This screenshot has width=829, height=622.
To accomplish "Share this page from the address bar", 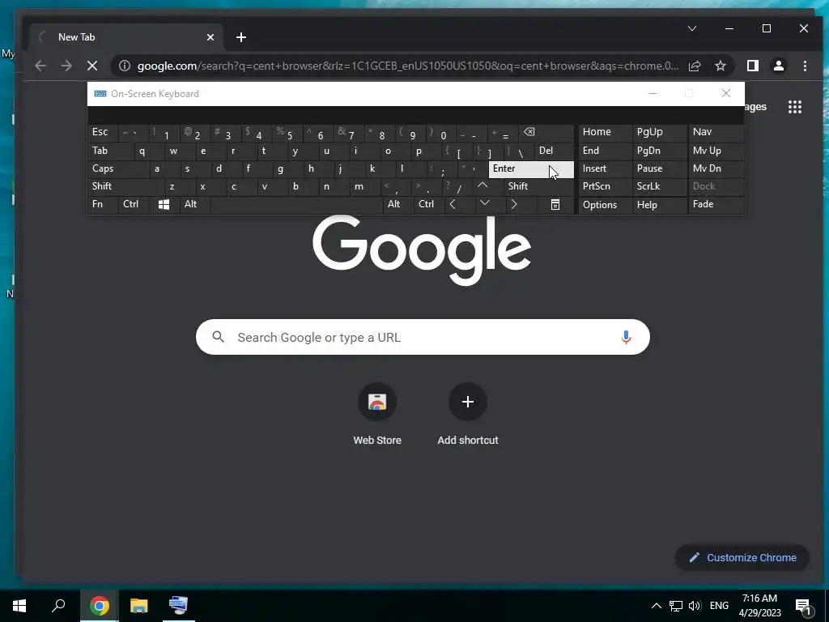I will [695, 66].
